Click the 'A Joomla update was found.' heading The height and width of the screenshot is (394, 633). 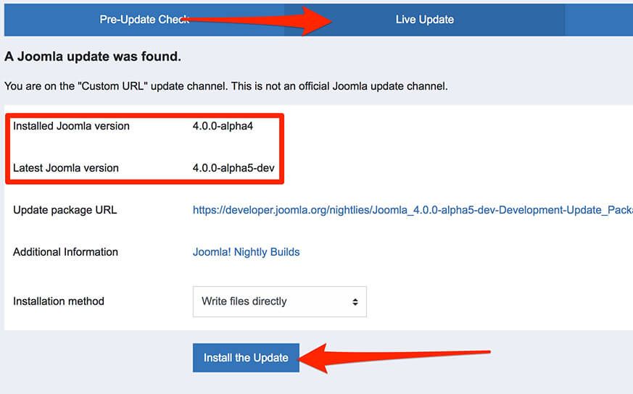(93, 56)
